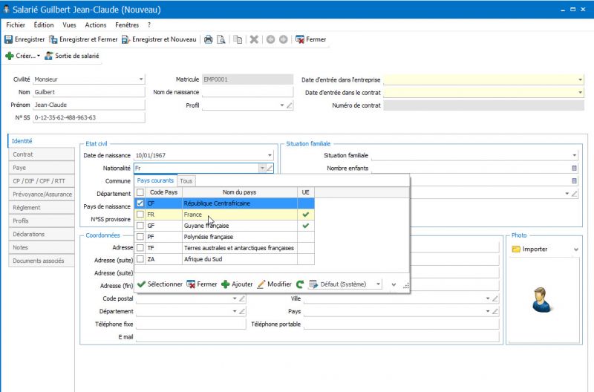Click the Nom de naissance field
The width and height of the screenshot is (594, 392).
[247, 92]
